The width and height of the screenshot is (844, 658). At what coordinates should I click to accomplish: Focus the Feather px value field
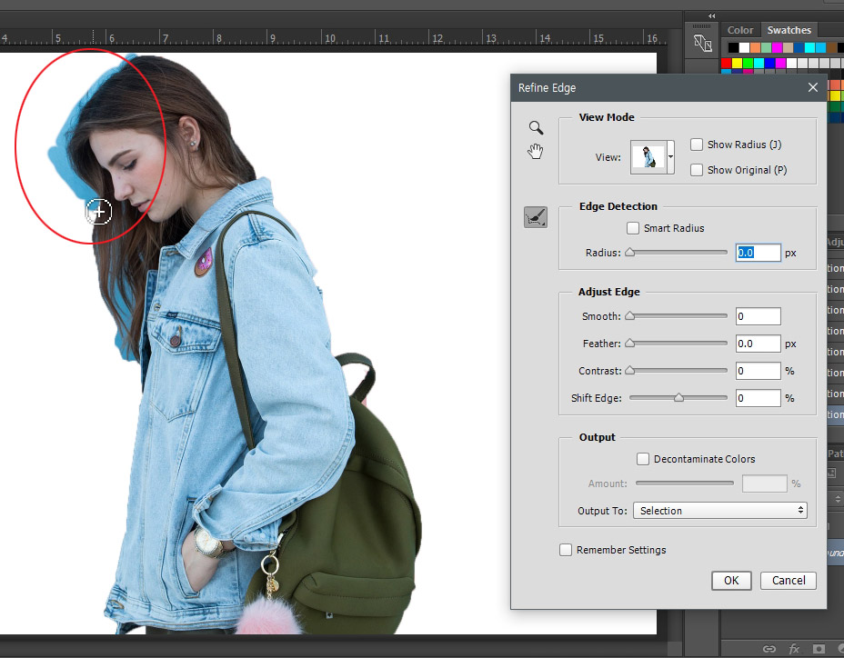point(759,344)
